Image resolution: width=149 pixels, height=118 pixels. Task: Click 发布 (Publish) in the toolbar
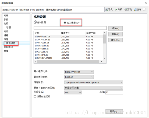138,9
